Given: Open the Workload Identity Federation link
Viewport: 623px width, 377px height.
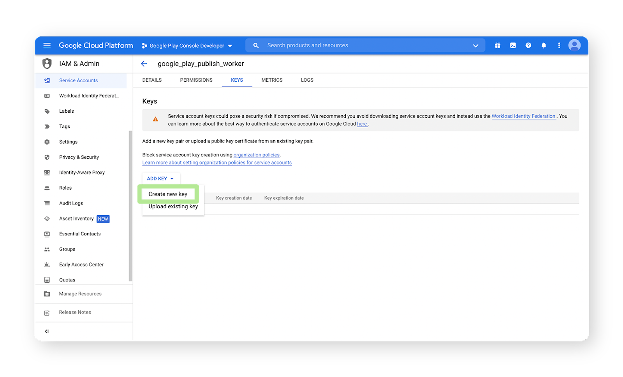Looking at the screenshot, I should coord(523,116).
